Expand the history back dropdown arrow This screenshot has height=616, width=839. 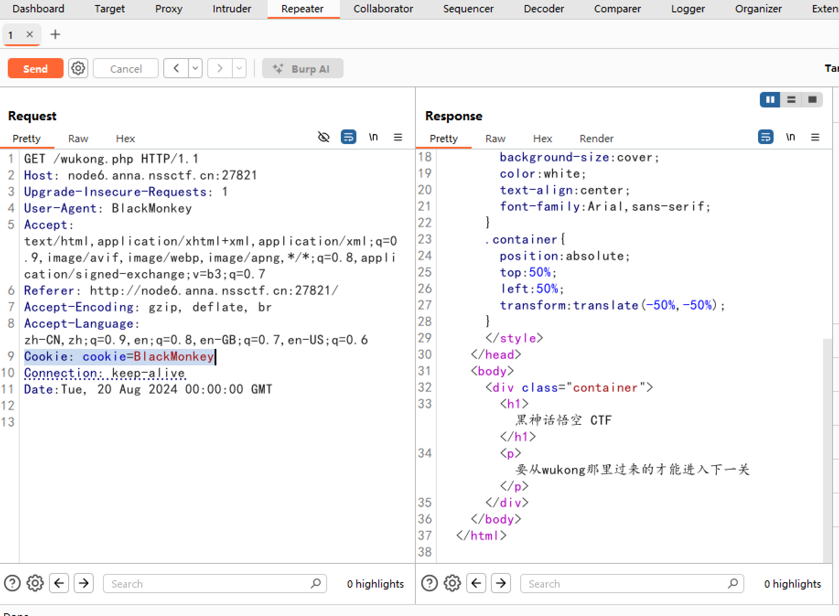(x=195, y=69)
